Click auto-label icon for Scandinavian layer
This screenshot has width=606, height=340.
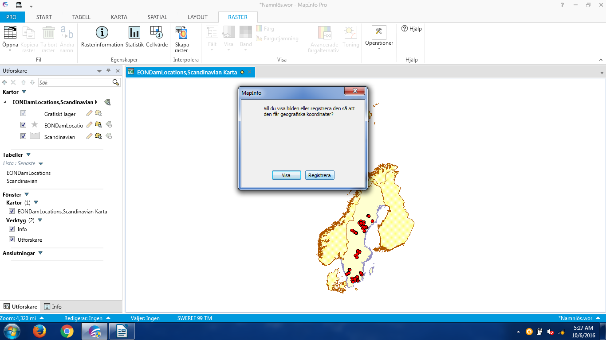point(109,136)
